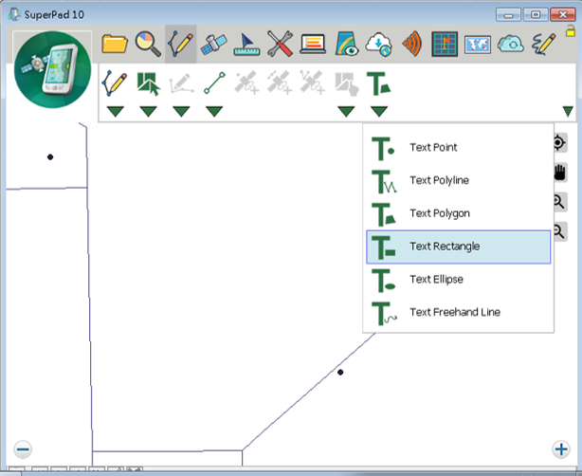Toggle the yellow padlock icon
Viewport: 582px width, 476px height.
click(570, 31)
